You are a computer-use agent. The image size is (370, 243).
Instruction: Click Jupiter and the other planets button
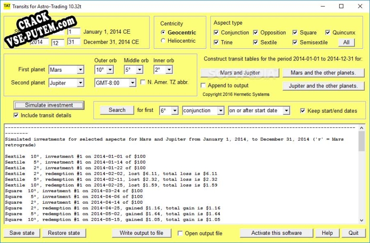[323, 86]
